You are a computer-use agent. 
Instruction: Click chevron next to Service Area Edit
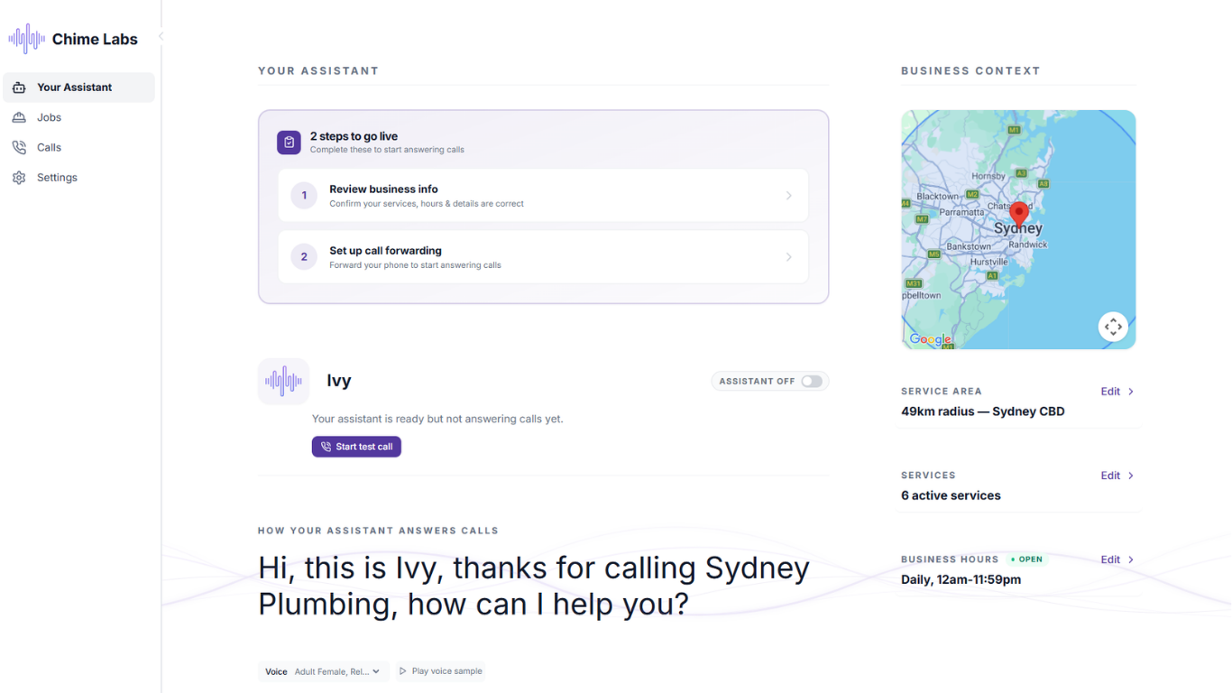pos(1131,392)
